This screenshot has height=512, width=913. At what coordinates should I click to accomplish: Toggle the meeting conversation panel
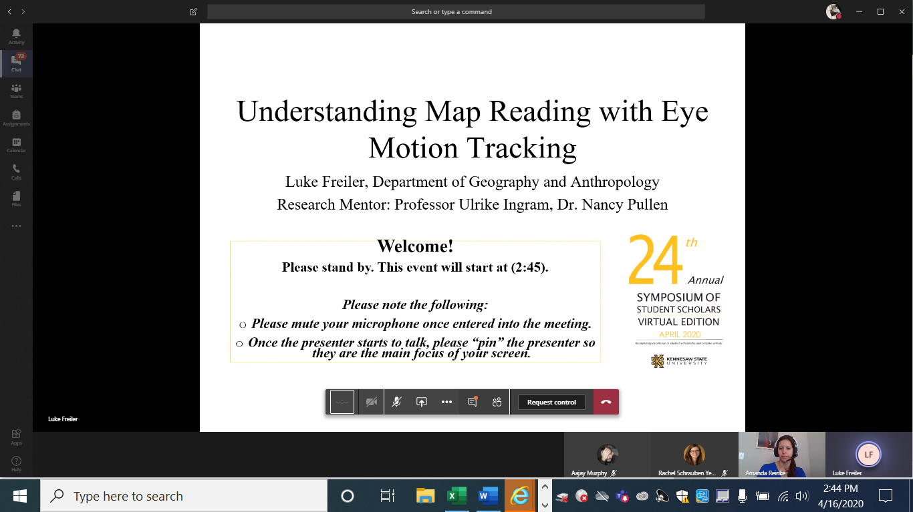point(472,402)
